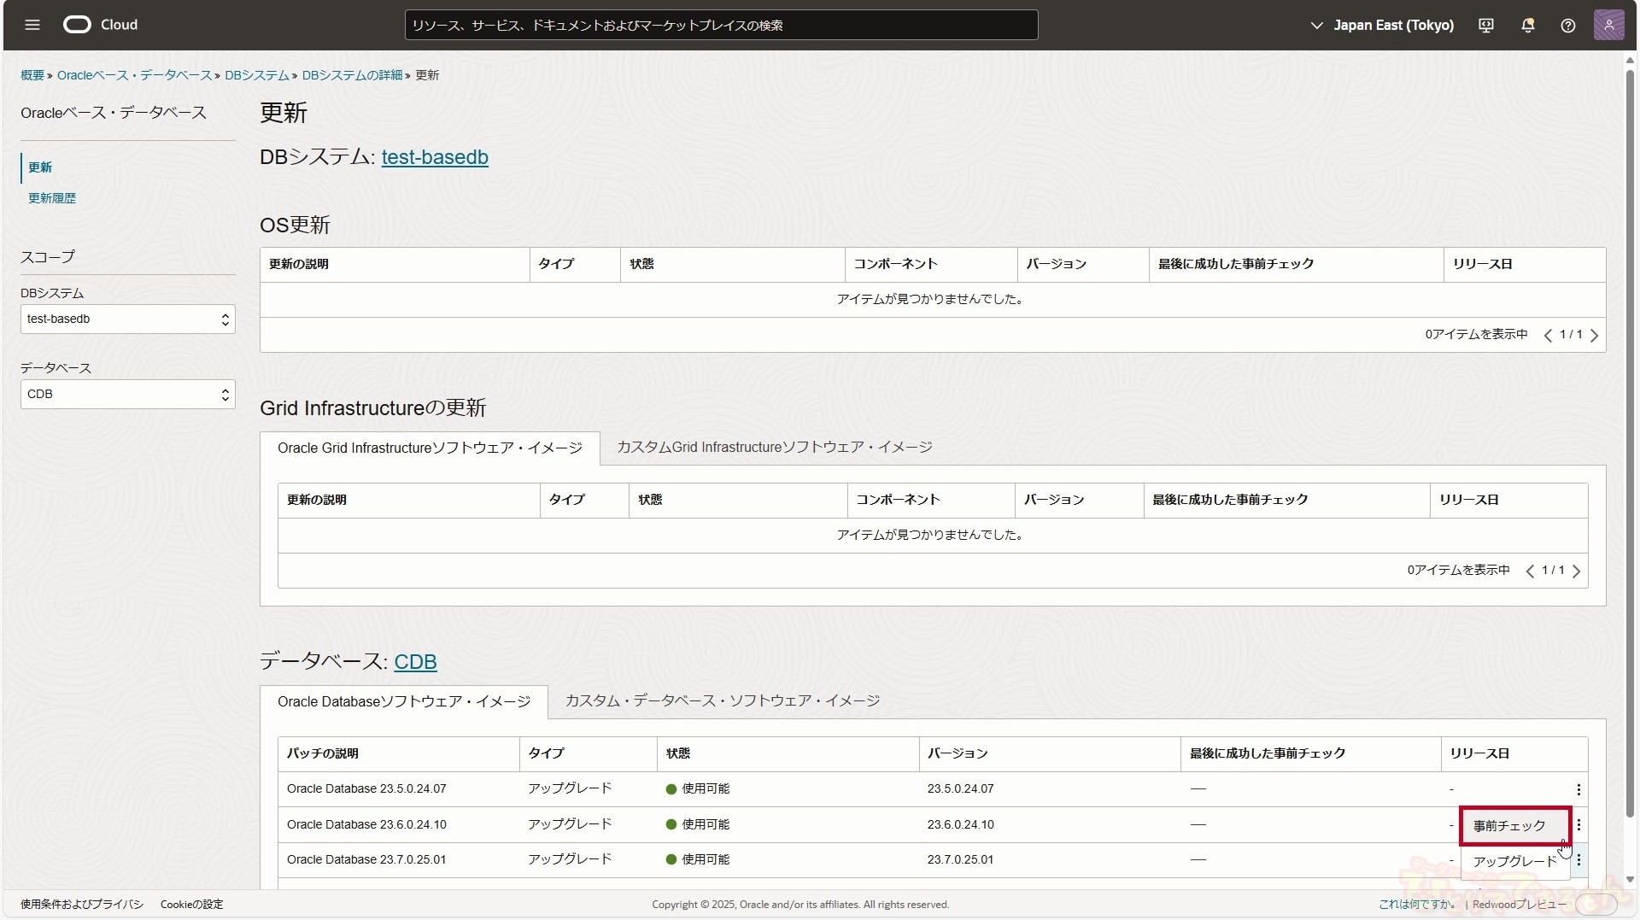Switch to カスタム・データベース・ソフトウェア・イメージ tab
Viewport: 1640px width, 920px height.
[x=722, y=701]
